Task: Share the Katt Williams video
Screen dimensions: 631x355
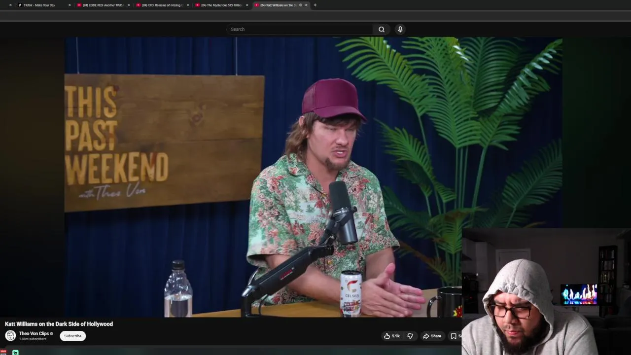Action: [x=432, y=336]
